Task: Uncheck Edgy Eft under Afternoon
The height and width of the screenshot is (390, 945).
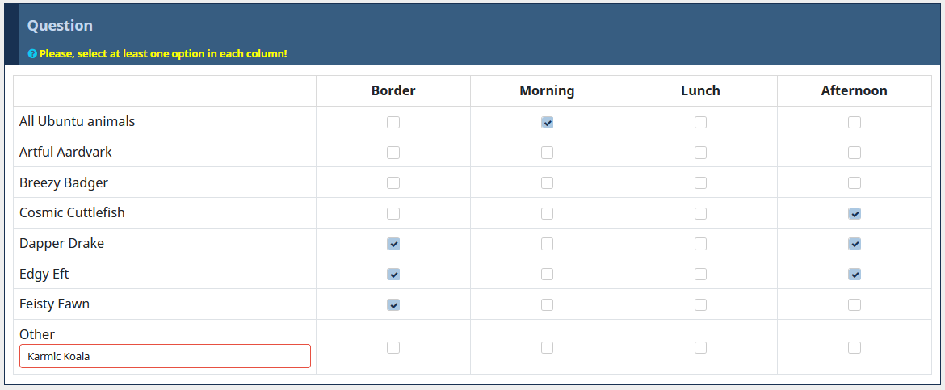Action: pos(855,275)
